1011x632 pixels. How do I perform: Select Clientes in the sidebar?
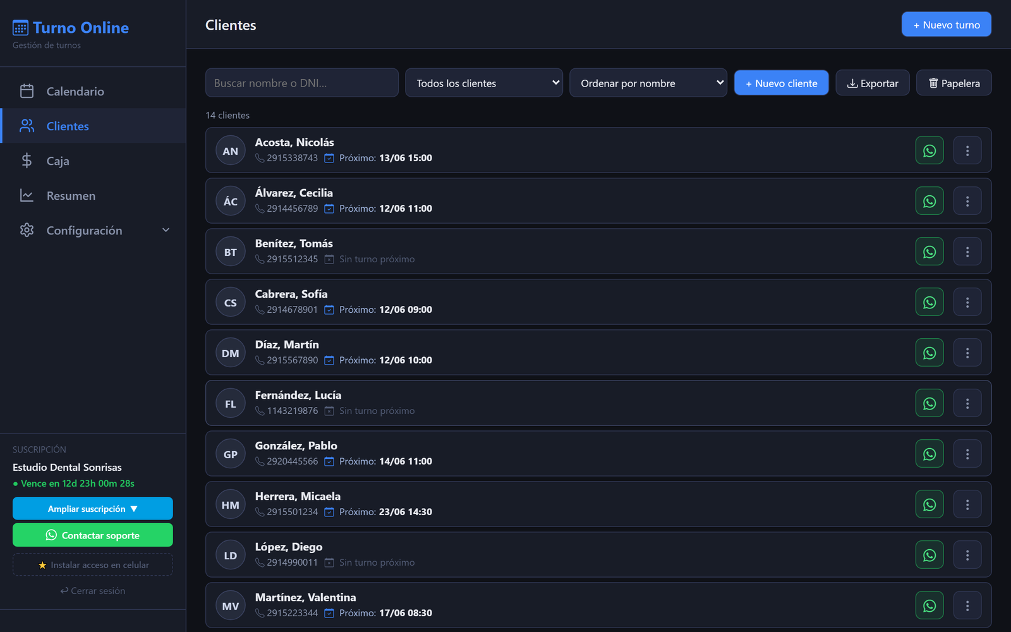click(x=94, y=126)
